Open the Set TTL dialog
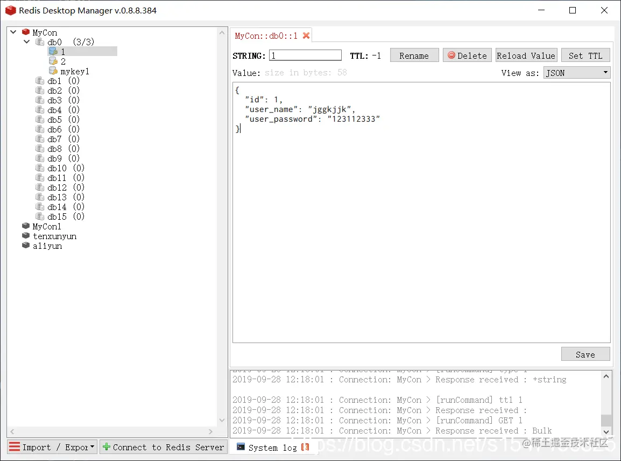 pos(585,55)
